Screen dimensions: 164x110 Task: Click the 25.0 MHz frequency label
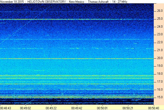(160, 19)
